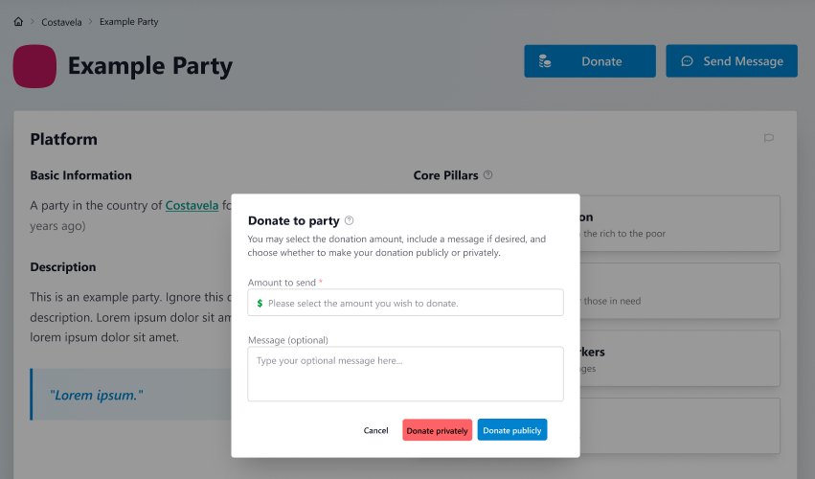Open the Send Message button
Image resolution: width=815 pixels, height=479 pixels.
(732, 61)
